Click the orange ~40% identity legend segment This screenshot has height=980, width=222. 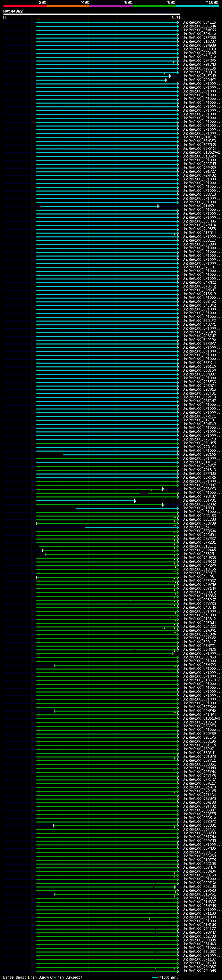click(x=68, y=6)
